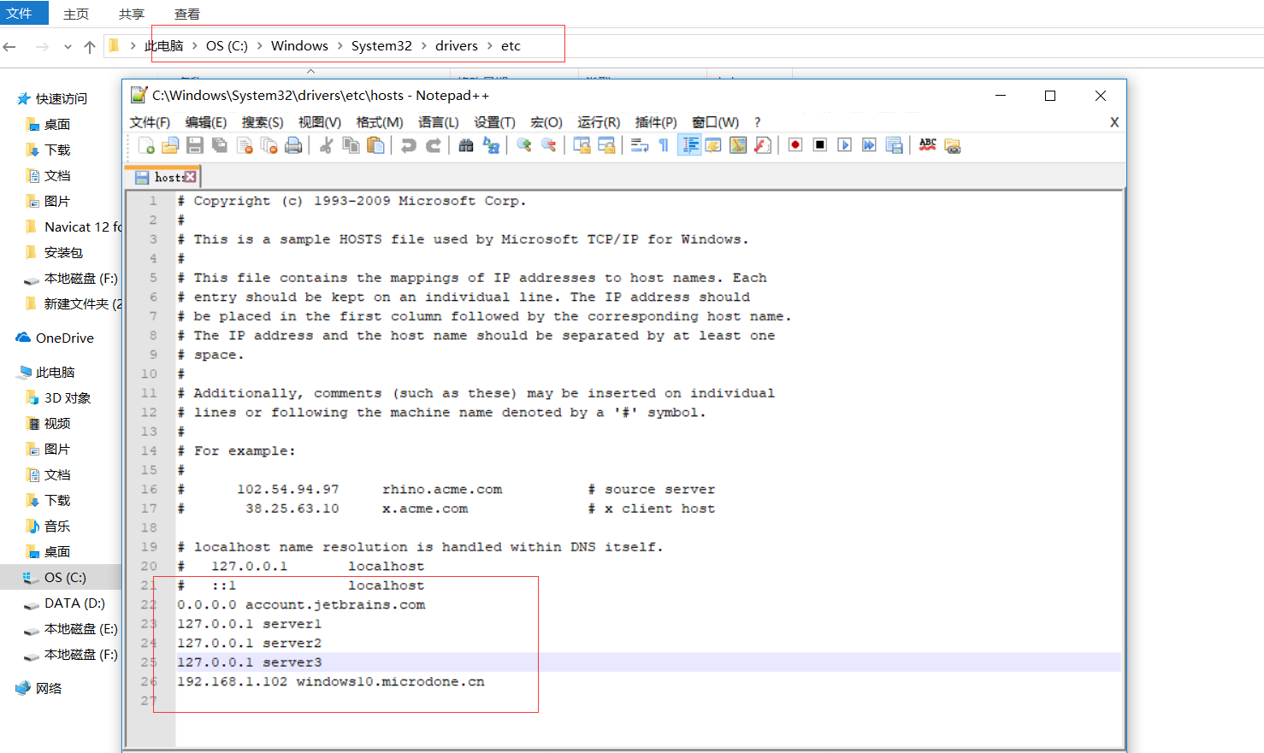Open the 编辑(E) menu
Image resolution: width=1264 pixels, height=753 pixels.
(x=206, y=122)
